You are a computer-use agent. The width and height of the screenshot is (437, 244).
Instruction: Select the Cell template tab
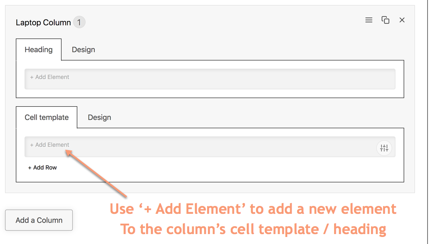pyautogui.click(x=46, y=117)
